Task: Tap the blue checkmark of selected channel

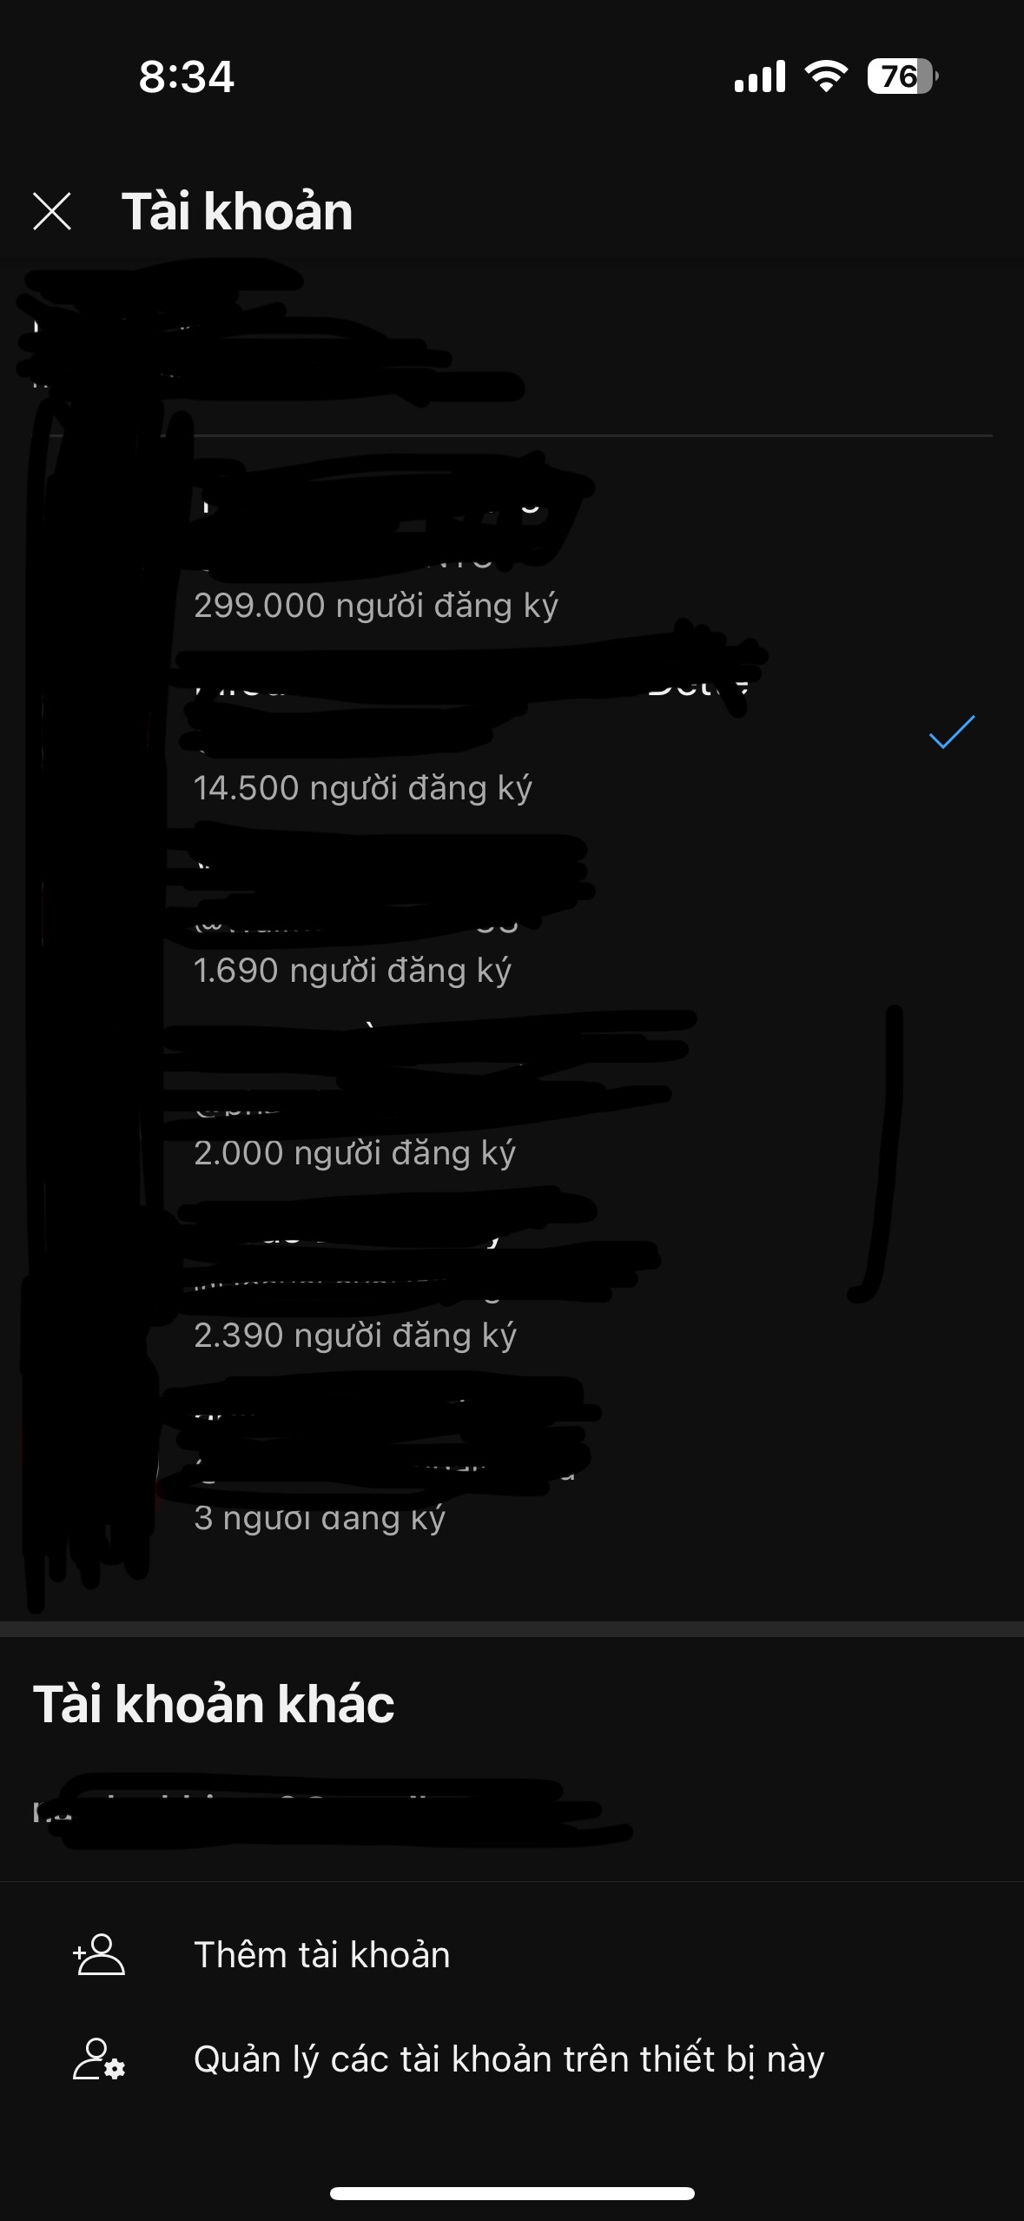Action: click(x=952, y=732)
